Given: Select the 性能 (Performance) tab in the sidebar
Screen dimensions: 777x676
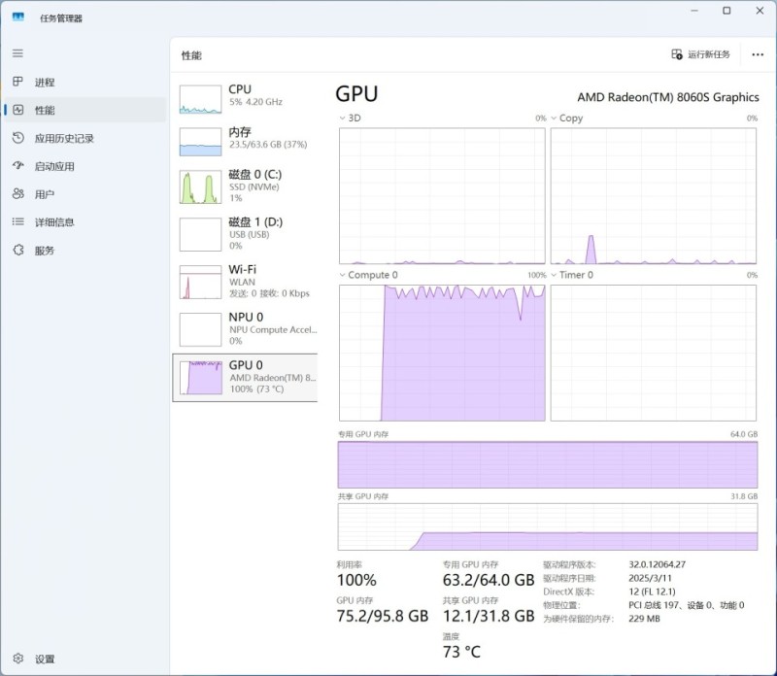Looking at the screenshot, I should pyautogui.click(x=45, y=111).
